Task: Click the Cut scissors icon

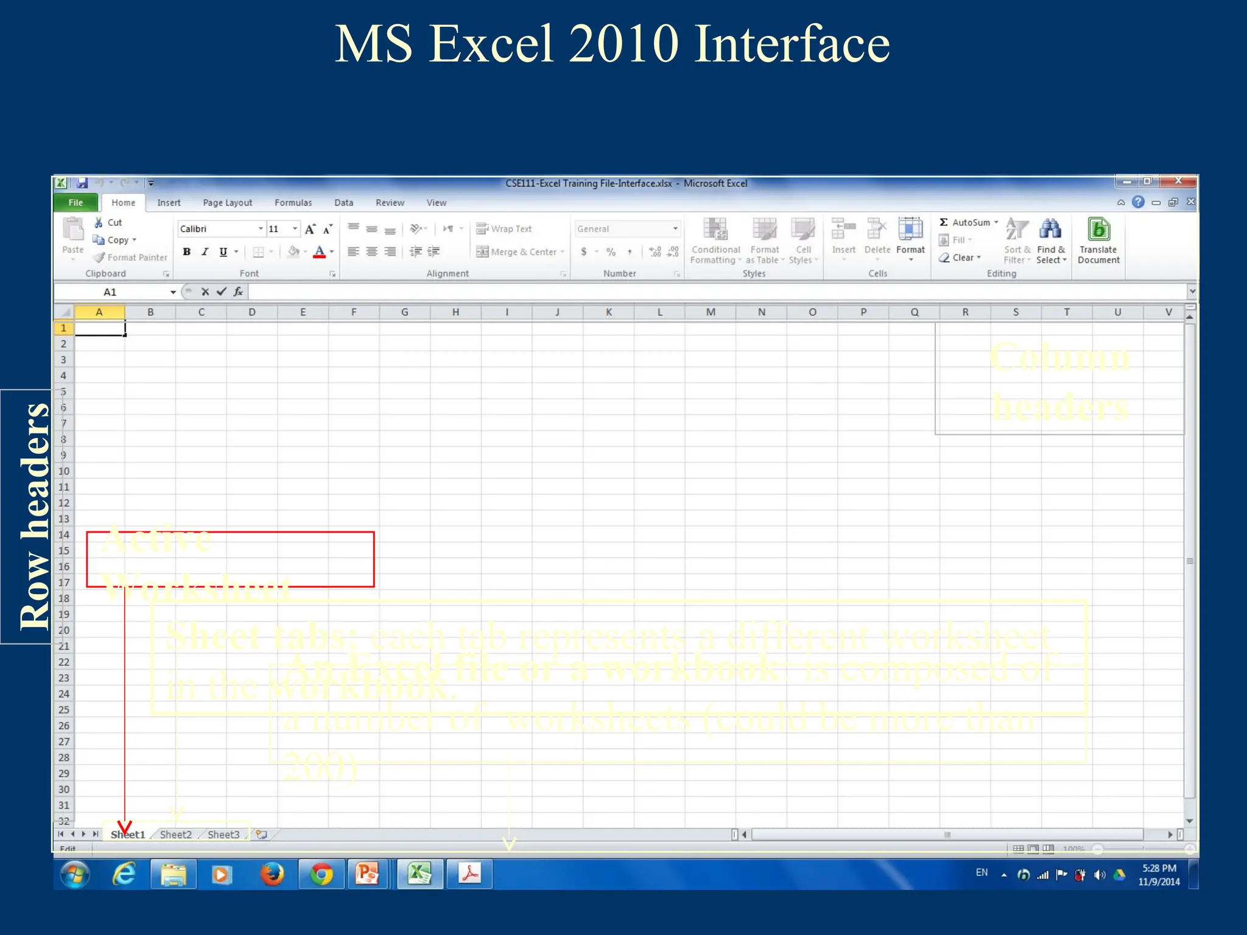Action: pos(99,223)
